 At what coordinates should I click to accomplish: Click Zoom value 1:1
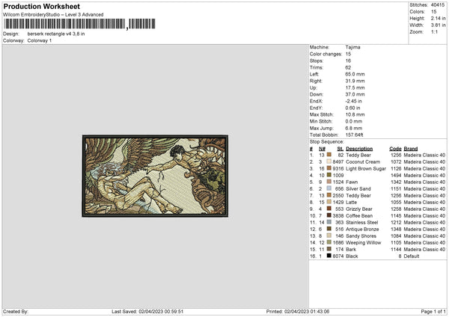(434, 31)
